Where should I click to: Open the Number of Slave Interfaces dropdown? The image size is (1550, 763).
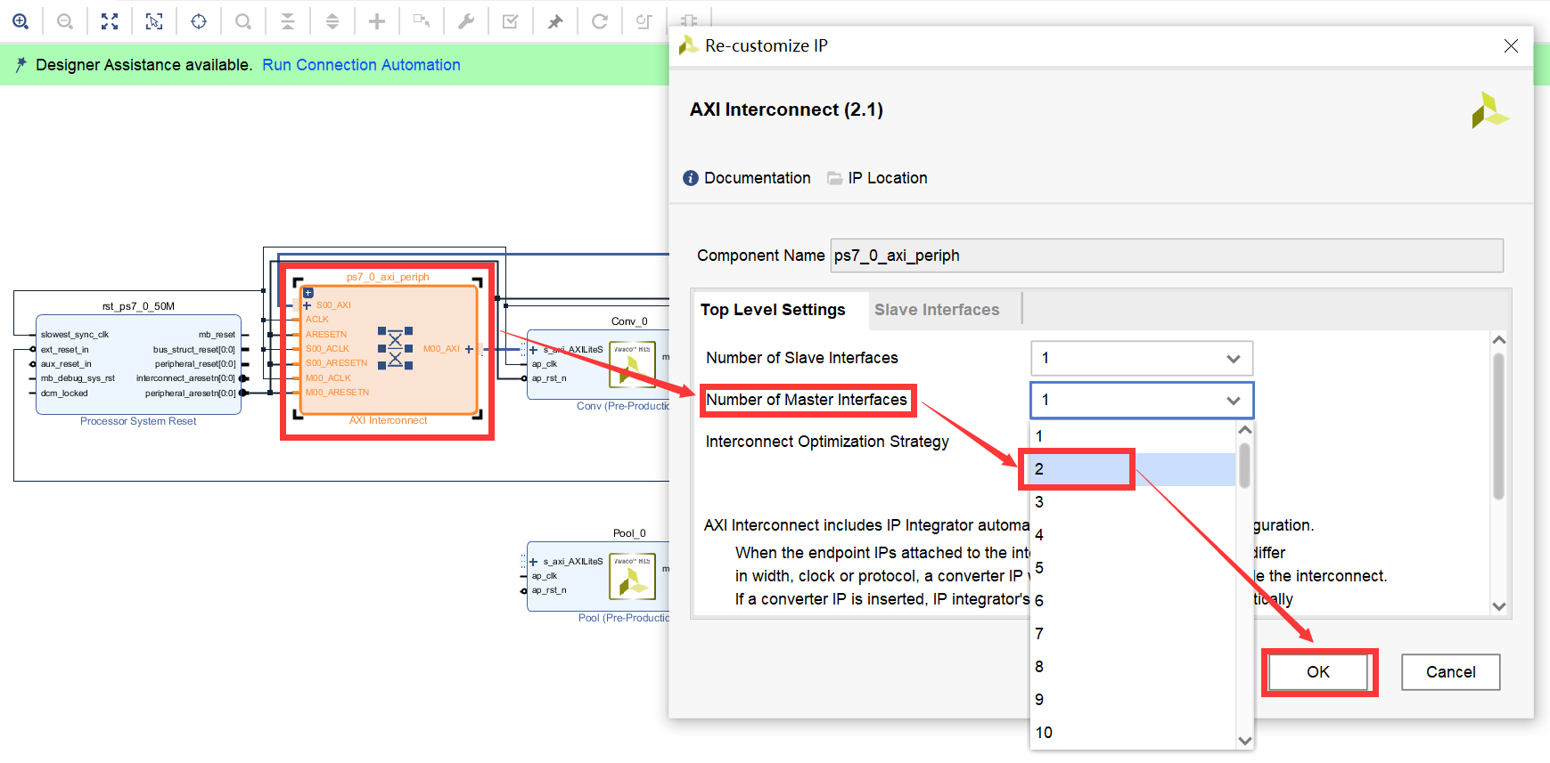click(x=1141, y=358)
